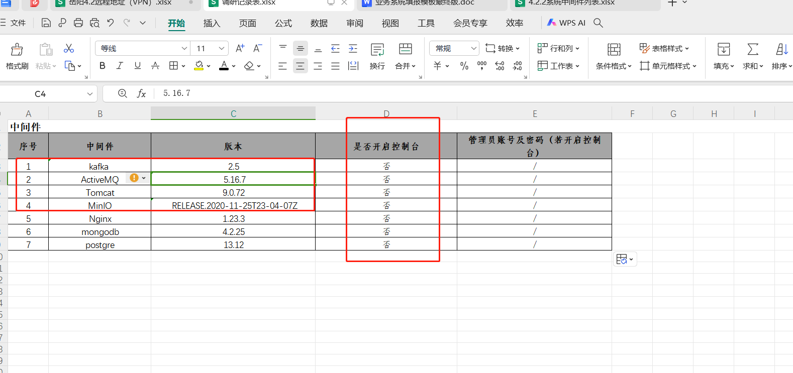
Task: Select the Format Painter (格式刷) tool
Action: click(17, 56)
